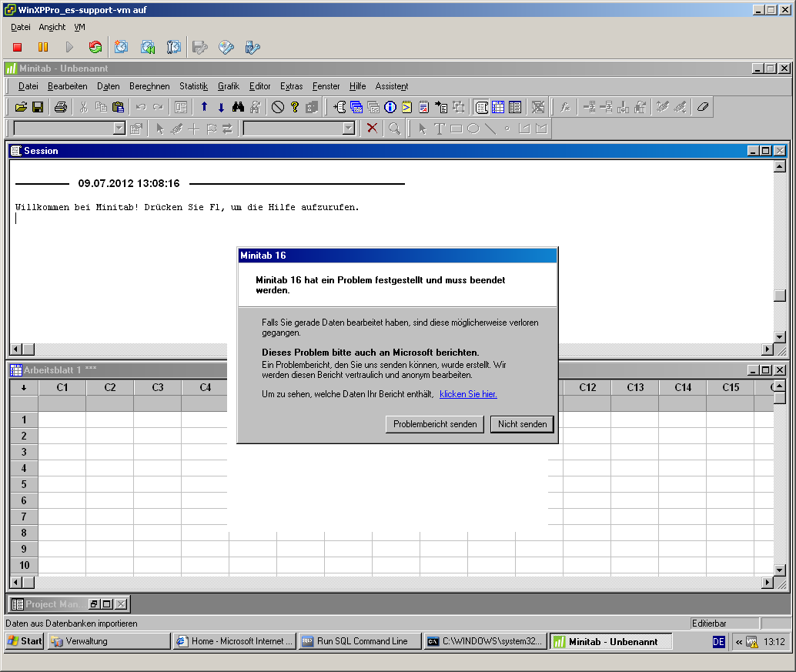This screenshot has height=672, width=796.
Task: Click the Problembericht senden button
Action: (435, 424)
